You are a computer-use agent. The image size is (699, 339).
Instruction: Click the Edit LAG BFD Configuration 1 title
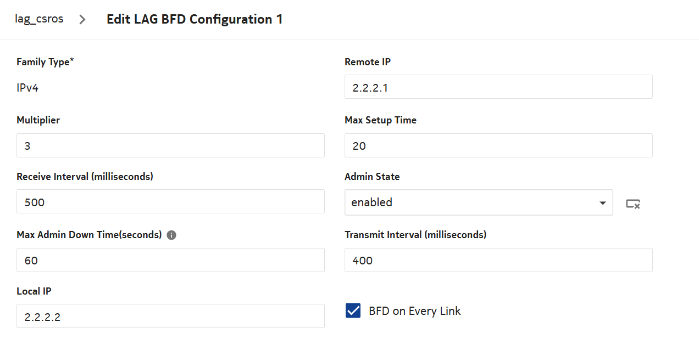click(195, 19)
